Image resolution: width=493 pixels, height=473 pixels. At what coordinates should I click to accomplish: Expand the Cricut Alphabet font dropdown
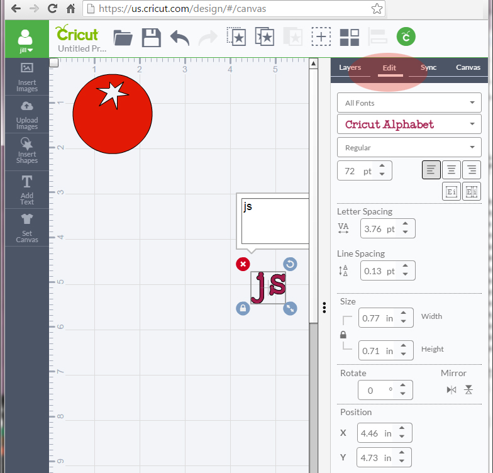(409, 125)
